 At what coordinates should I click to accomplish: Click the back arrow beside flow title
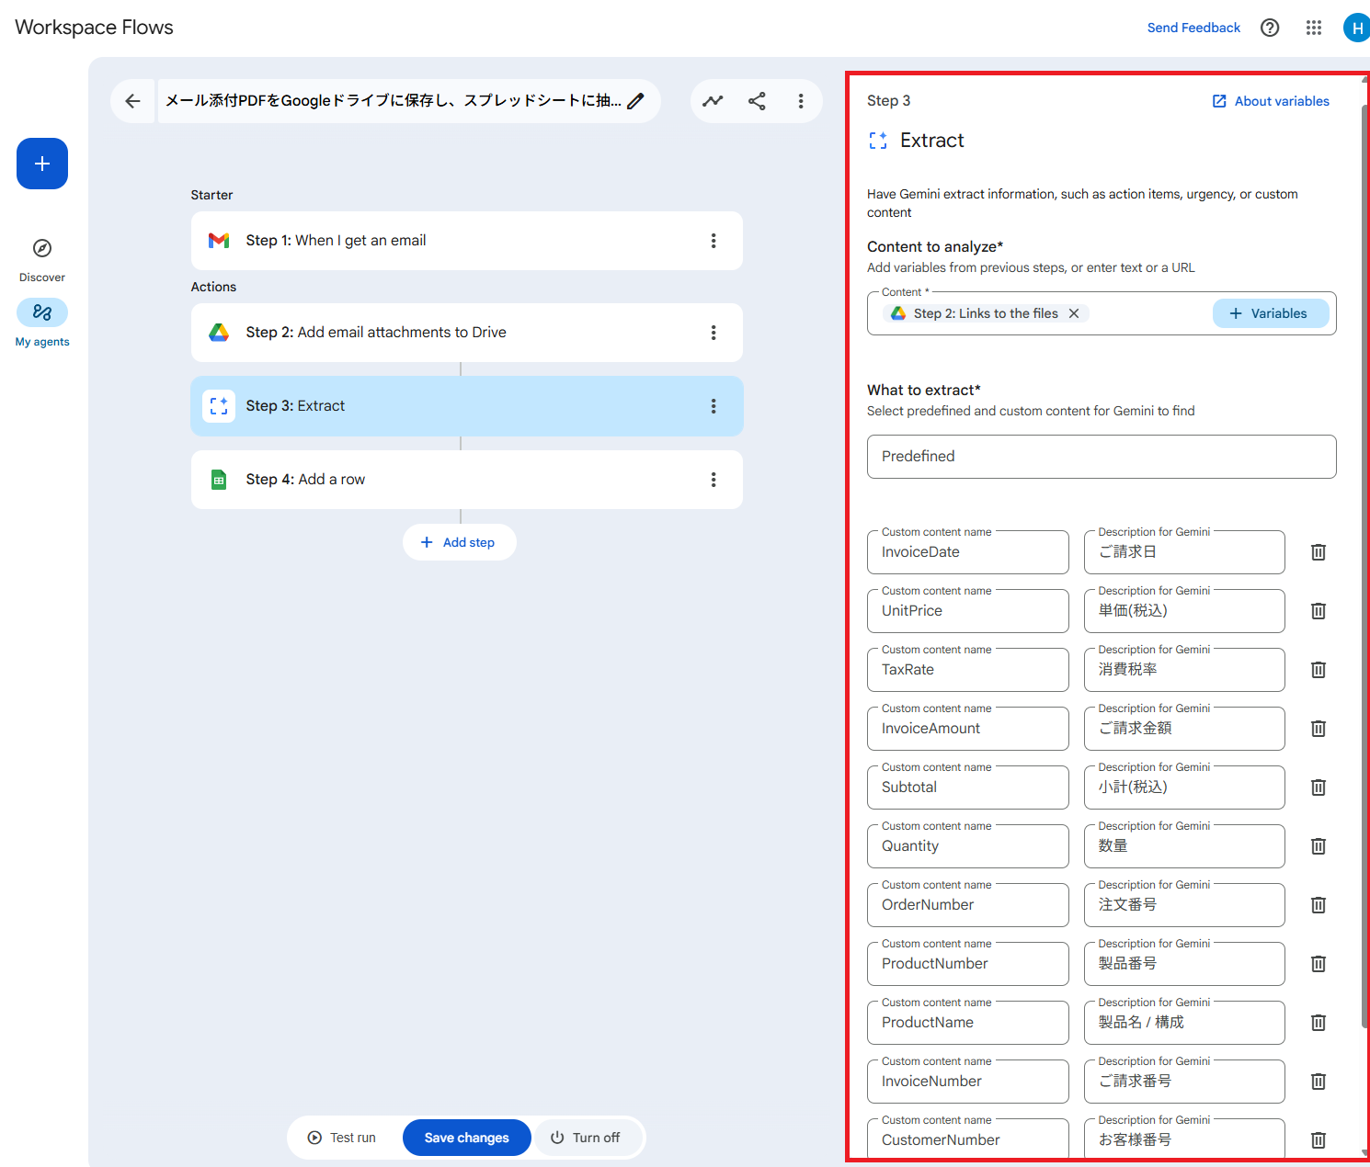(x=133, y=101)
